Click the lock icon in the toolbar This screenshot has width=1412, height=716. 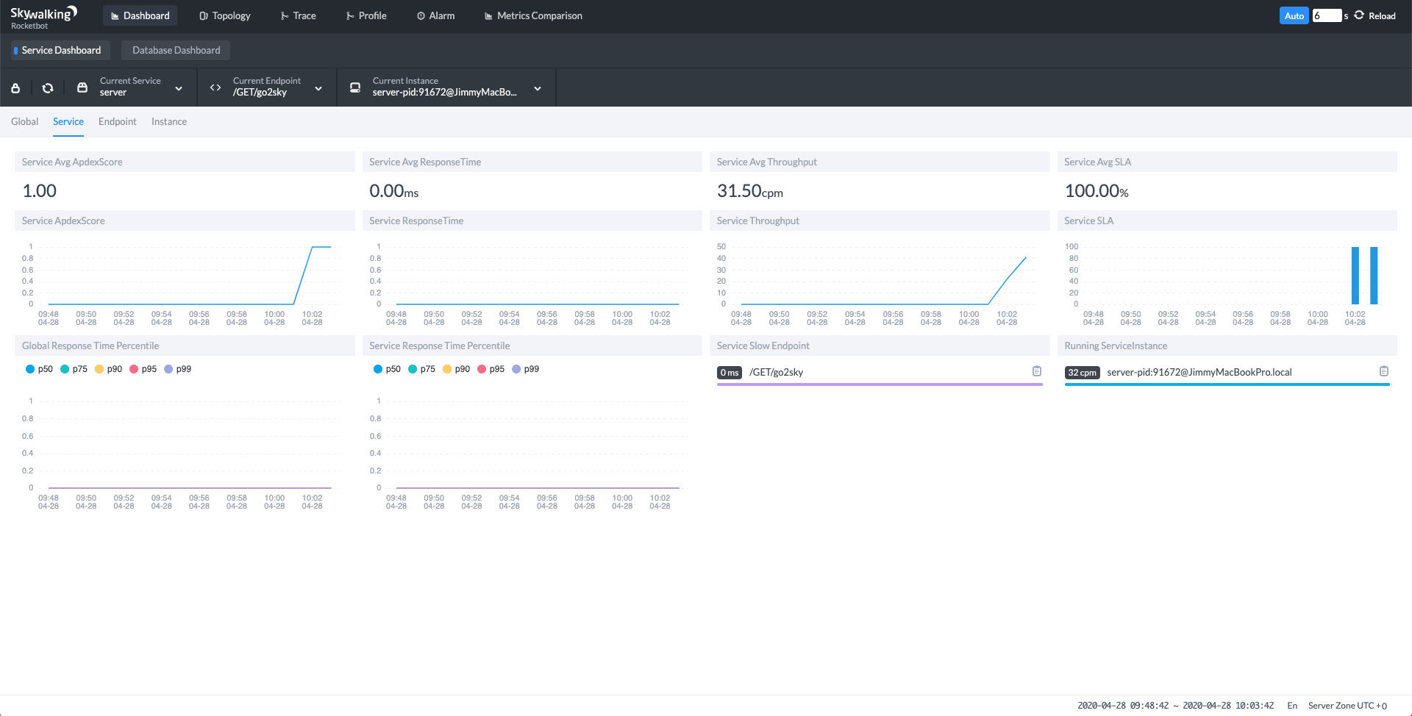coord(15,87)
